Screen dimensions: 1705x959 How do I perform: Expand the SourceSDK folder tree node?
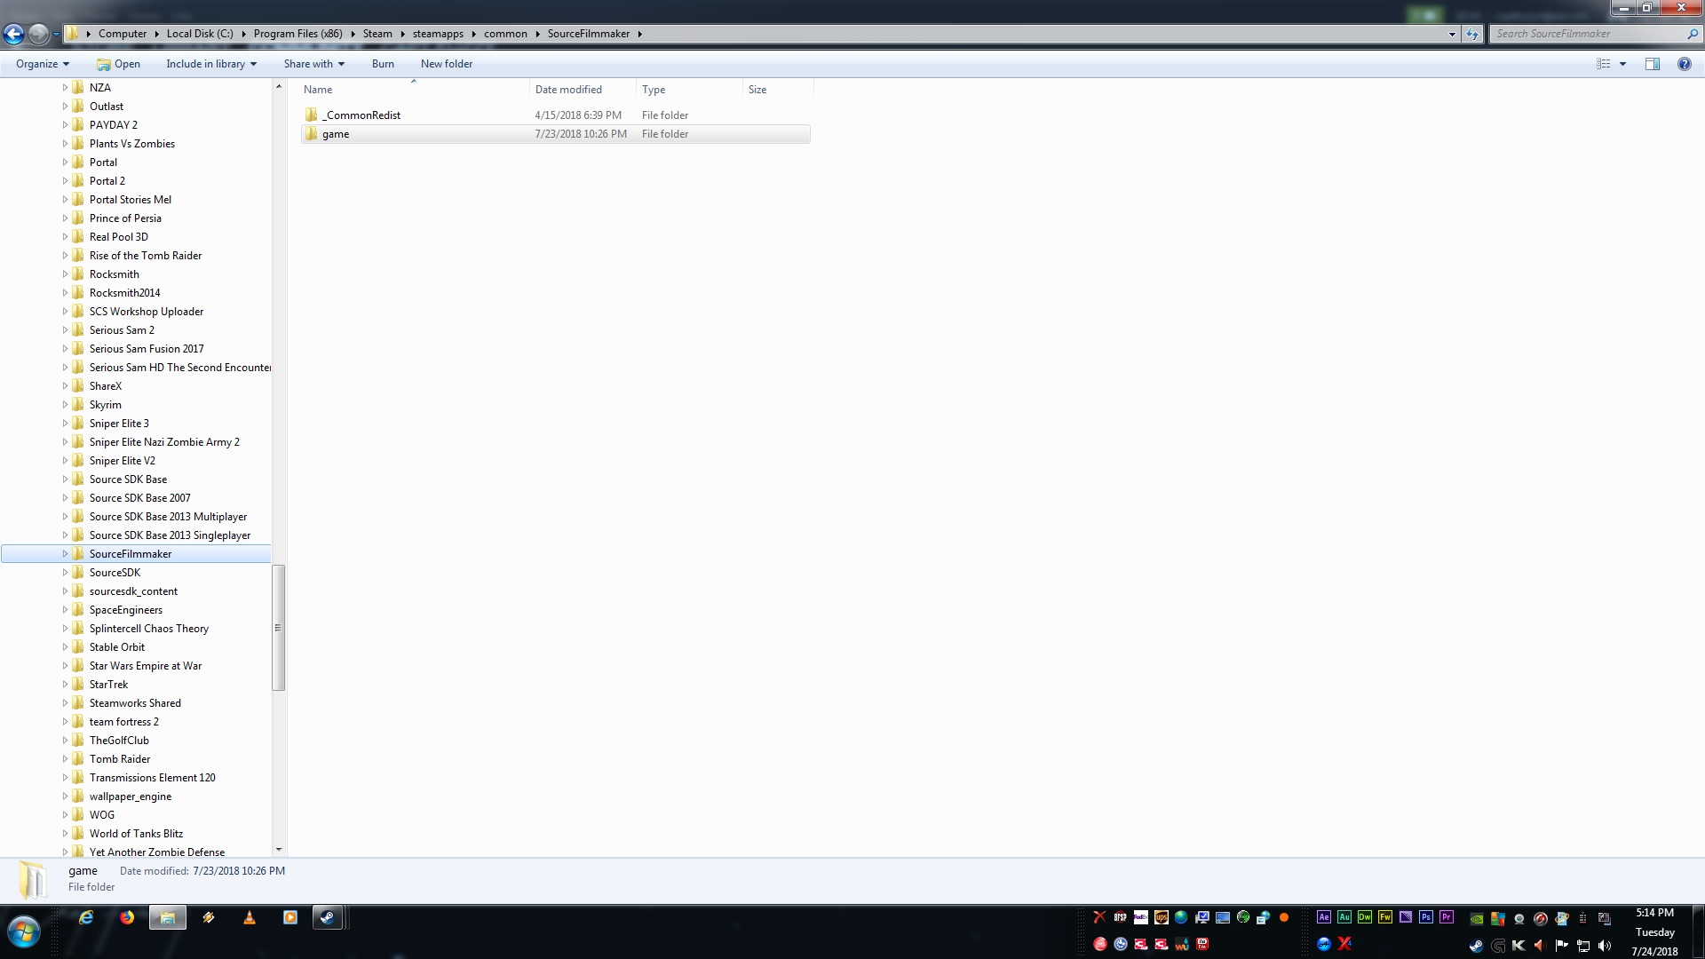click(x=65, y=573)
